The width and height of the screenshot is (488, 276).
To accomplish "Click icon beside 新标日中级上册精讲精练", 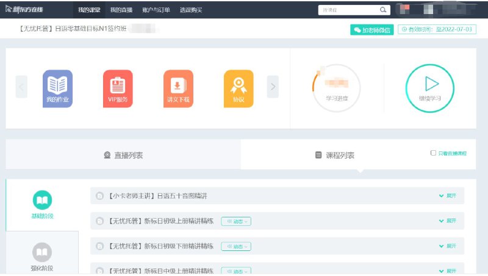I will 99,271.
